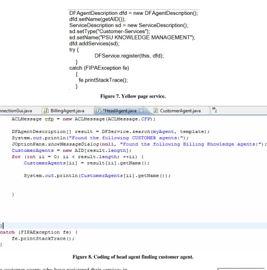Viewport: 267px width, 270px height.
Task: Click the line 'DFService.register(this, dfd);'
Action: point(129,56)
